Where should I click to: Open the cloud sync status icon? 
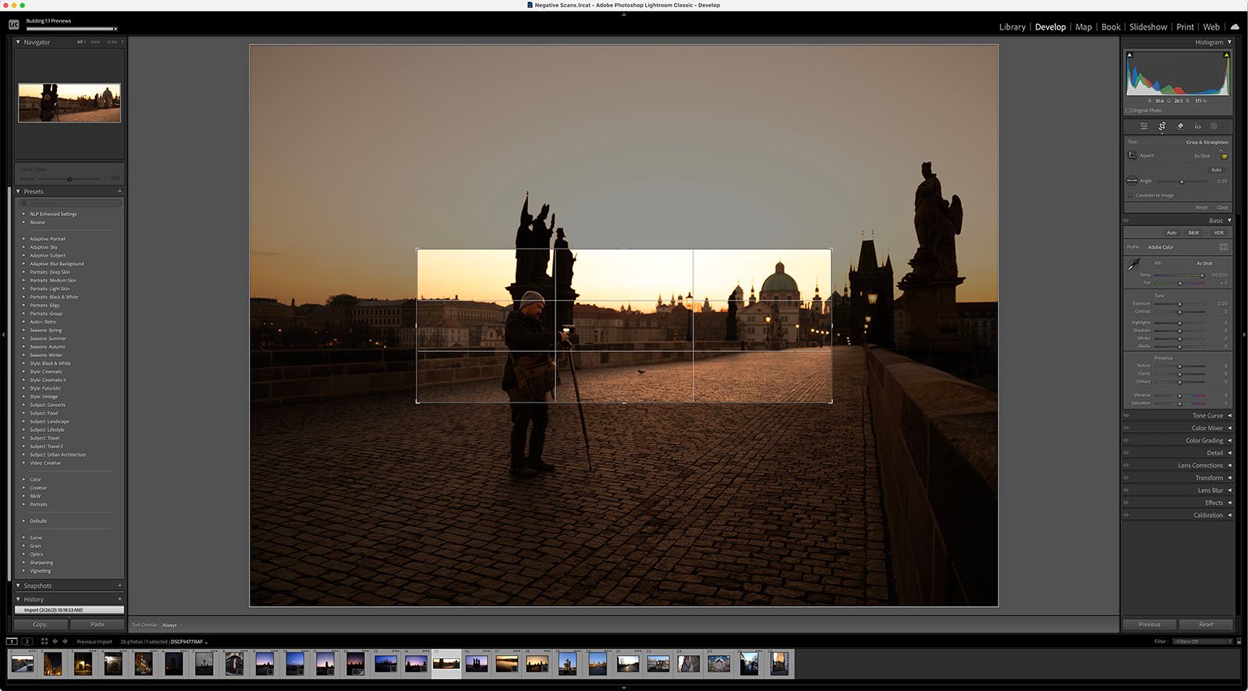[1235, 27]
